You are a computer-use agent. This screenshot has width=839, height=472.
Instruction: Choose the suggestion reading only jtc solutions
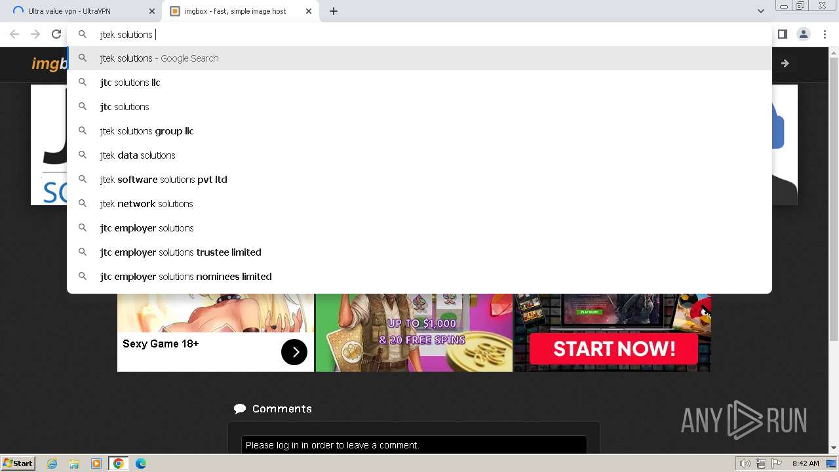pyautogui.click(x=419, y=107)
